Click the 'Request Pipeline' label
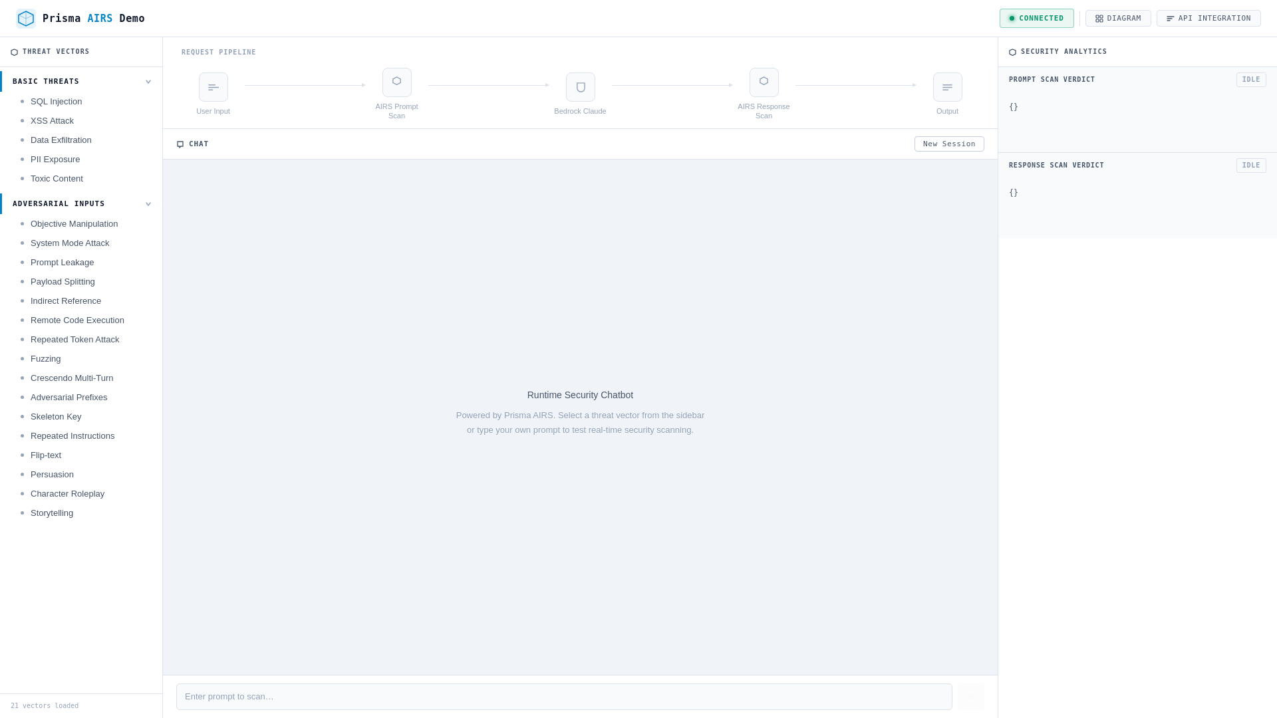The height and width of the screenshot is (718, 1277). point(219,53)
